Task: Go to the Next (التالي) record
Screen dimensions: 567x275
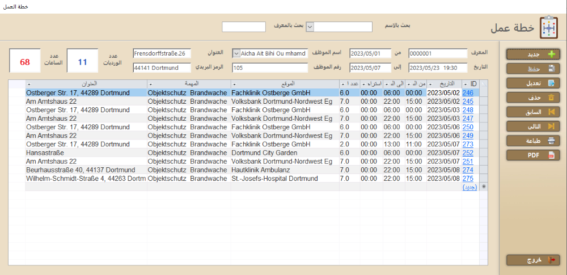Action: coord(533,126)
